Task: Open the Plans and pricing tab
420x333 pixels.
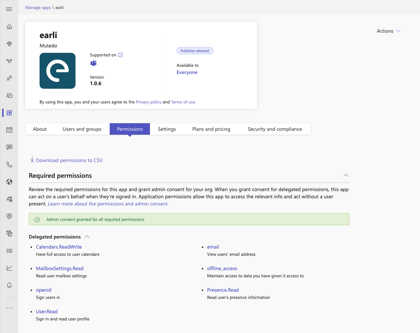Action: 211,129
